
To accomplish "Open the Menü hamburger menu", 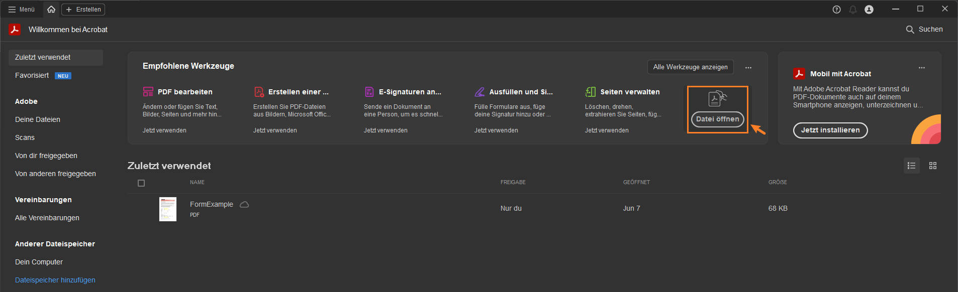I will coord(22,10).
